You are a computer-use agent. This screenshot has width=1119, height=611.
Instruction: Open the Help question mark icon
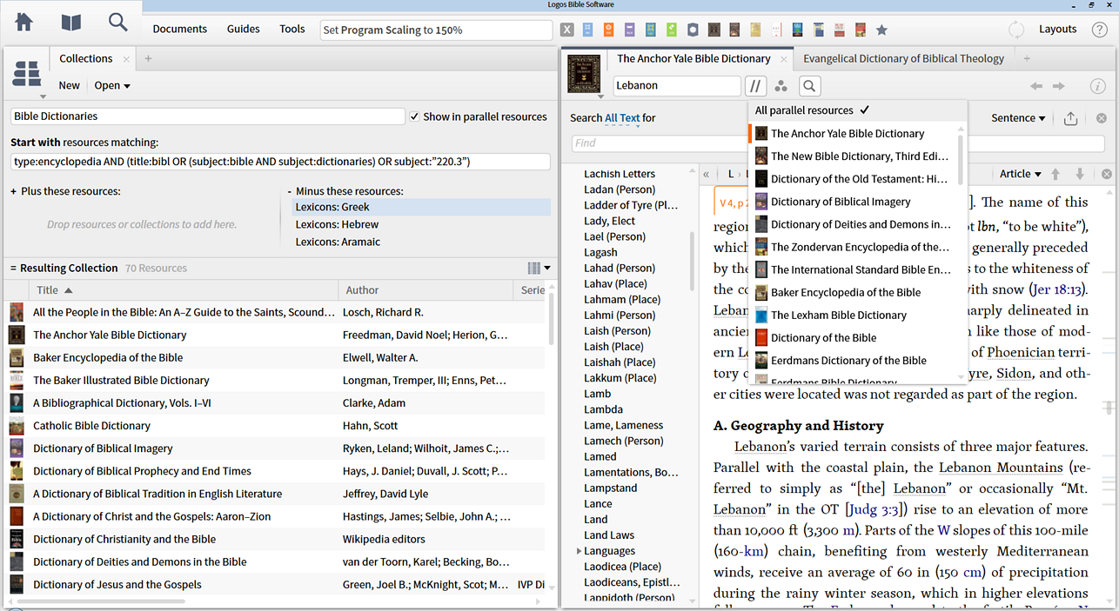coord(1099,30)
